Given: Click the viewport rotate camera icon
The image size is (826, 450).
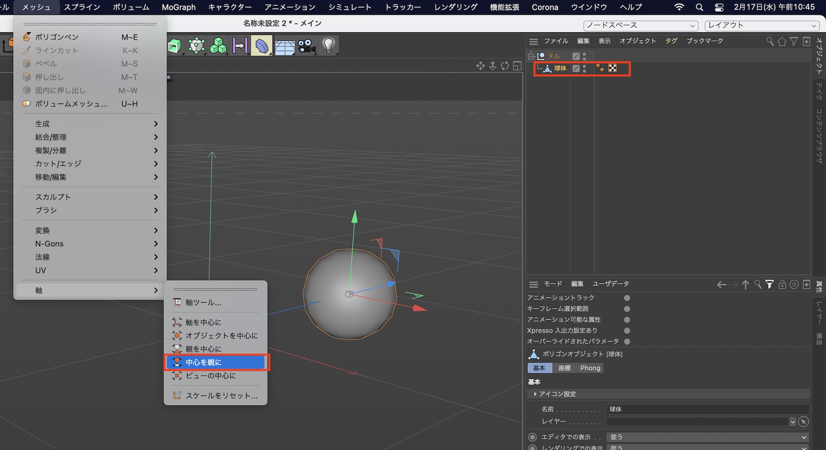Looking at the screenshot, I should coord(505,66).
